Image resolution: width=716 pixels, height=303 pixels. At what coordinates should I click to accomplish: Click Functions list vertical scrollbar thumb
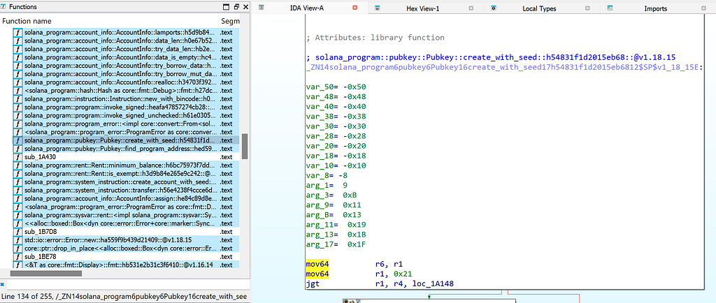click(245, 146)
